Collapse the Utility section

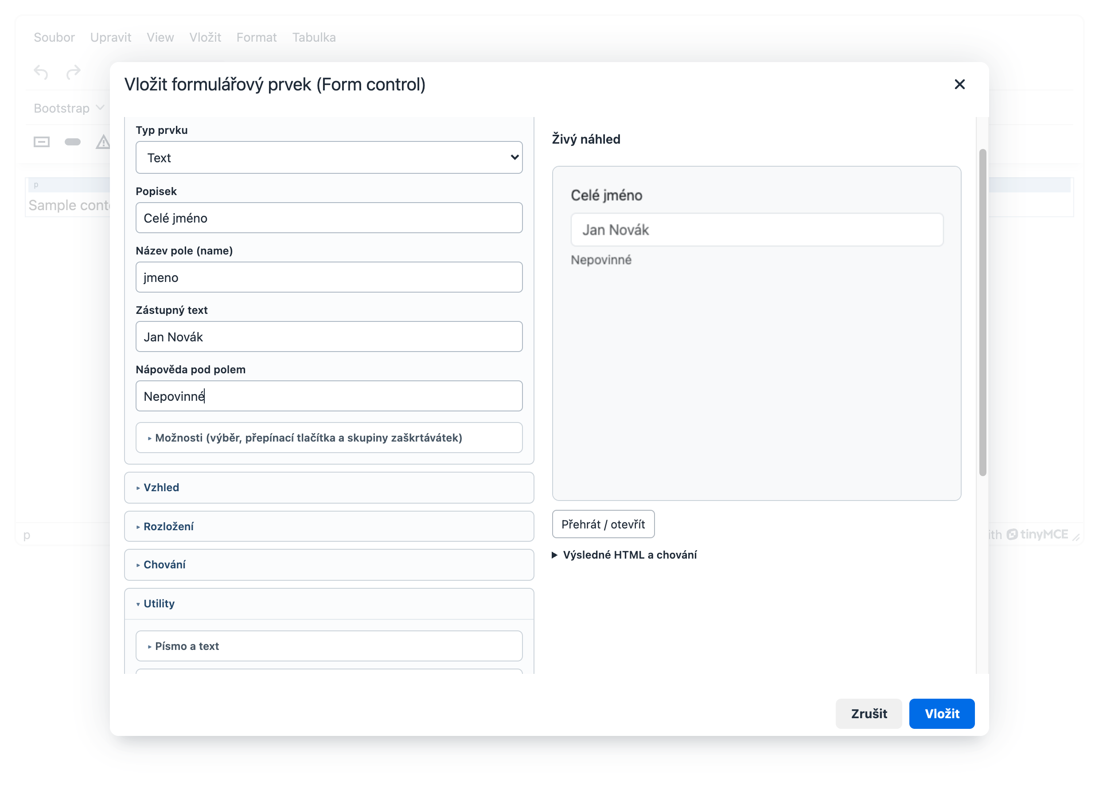point(329,603)
